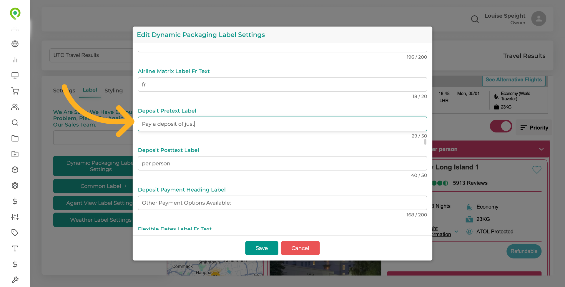Click the Priority sort button
This screenshot has height=287, width=565.
point(534,127)
